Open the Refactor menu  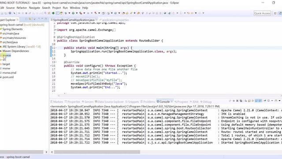pos(22,8)
